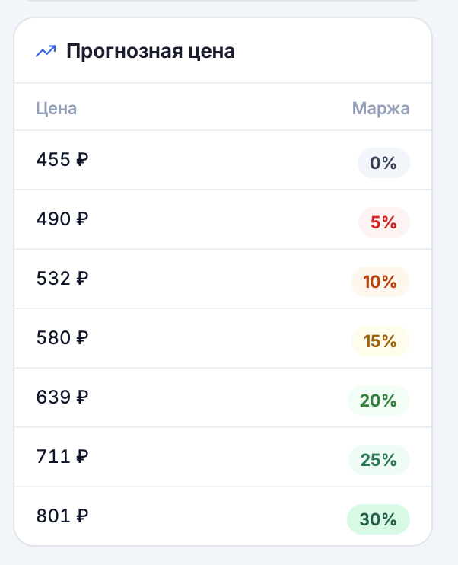Click the red 5% margin badge
This screenshot has height=565, width=458.
coord(384,222)
